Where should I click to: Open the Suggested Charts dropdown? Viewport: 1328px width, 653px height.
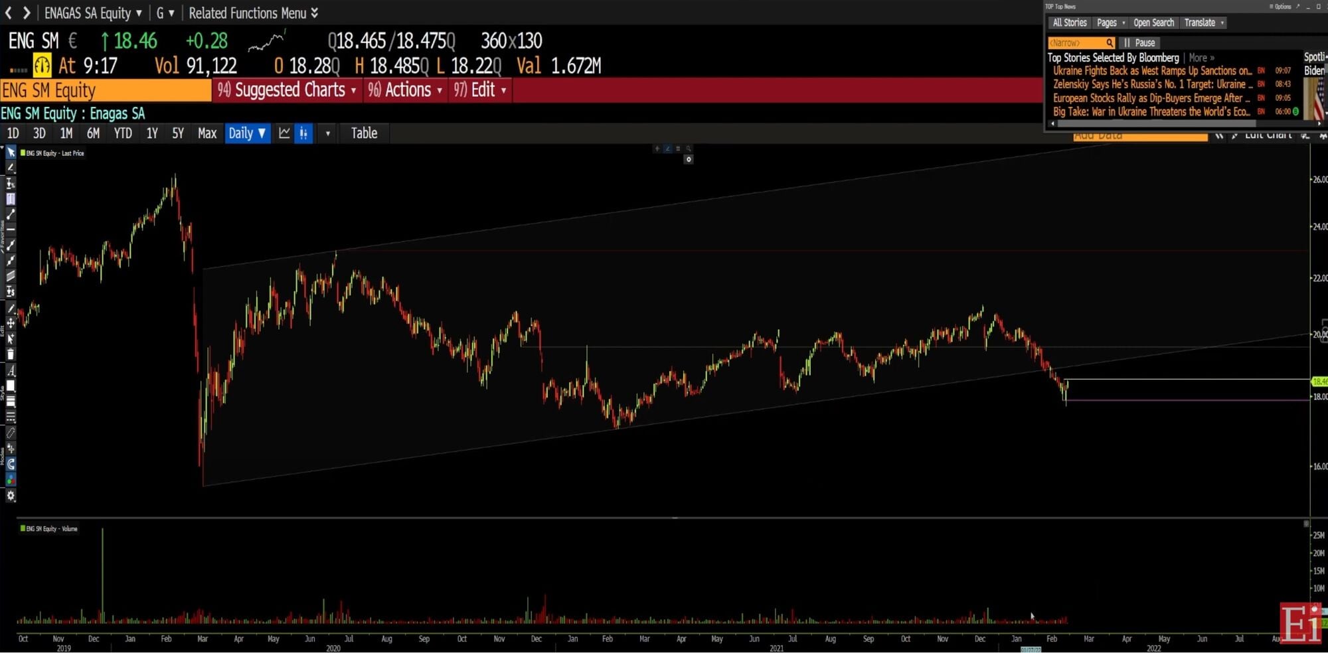[287, 90]
